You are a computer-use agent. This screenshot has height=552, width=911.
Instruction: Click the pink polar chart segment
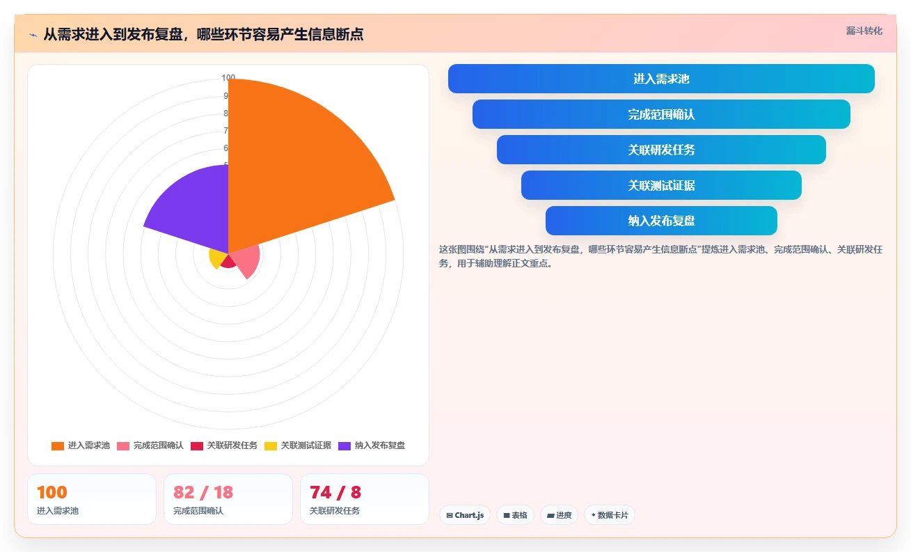[x=245, y=261]
